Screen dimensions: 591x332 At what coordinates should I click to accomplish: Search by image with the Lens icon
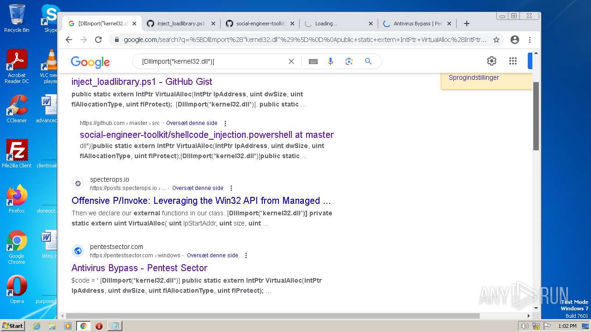pos(349,61)
